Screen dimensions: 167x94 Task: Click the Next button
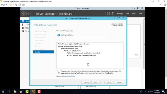[x=96, y=82]
